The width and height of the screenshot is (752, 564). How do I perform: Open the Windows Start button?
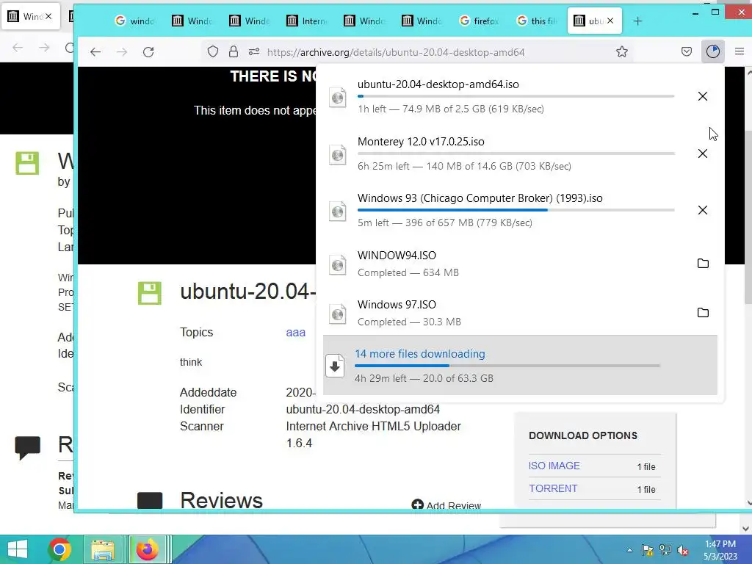pyautogui.click(x=18, y=549)
